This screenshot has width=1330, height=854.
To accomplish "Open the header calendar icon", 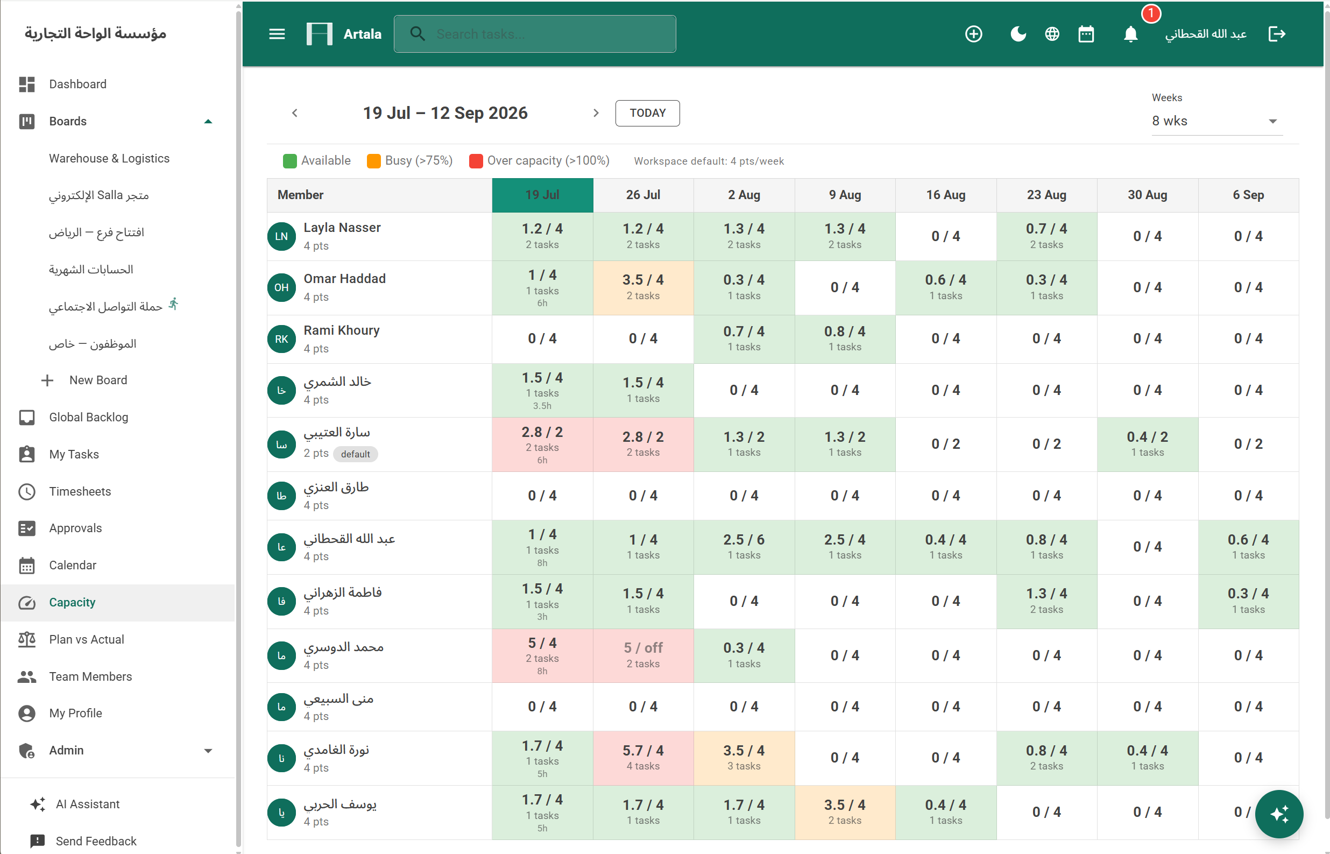I will [1086, 34].
